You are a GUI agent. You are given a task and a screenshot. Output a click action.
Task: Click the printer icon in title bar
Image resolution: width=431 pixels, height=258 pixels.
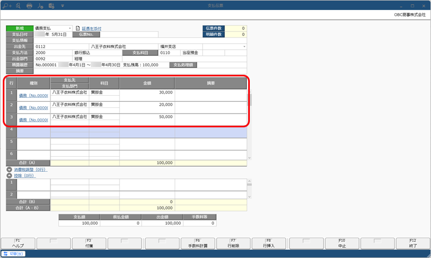click(29, 6)
